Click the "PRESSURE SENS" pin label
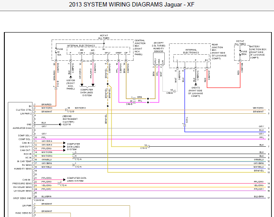274x217 pixels. 22,184
